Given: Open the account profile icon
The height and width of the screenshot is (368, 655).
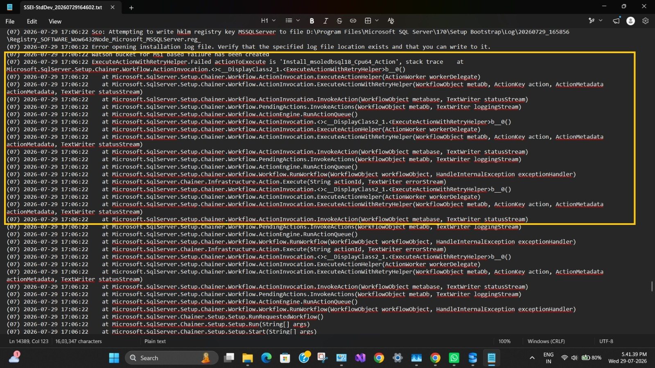Looking at the screenshot, I should tap(630, 21).
